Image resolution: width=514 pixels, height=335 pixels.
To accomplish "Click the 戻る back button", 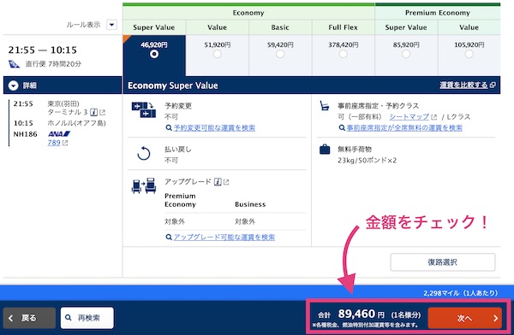I will click(29, 318).
